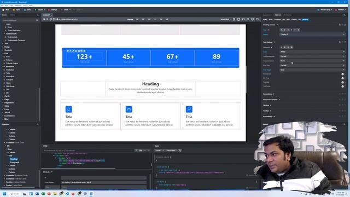Select the Heading item in the Overview tree
The width and height of the screenshot is (350, 197).
click(14, 159)
